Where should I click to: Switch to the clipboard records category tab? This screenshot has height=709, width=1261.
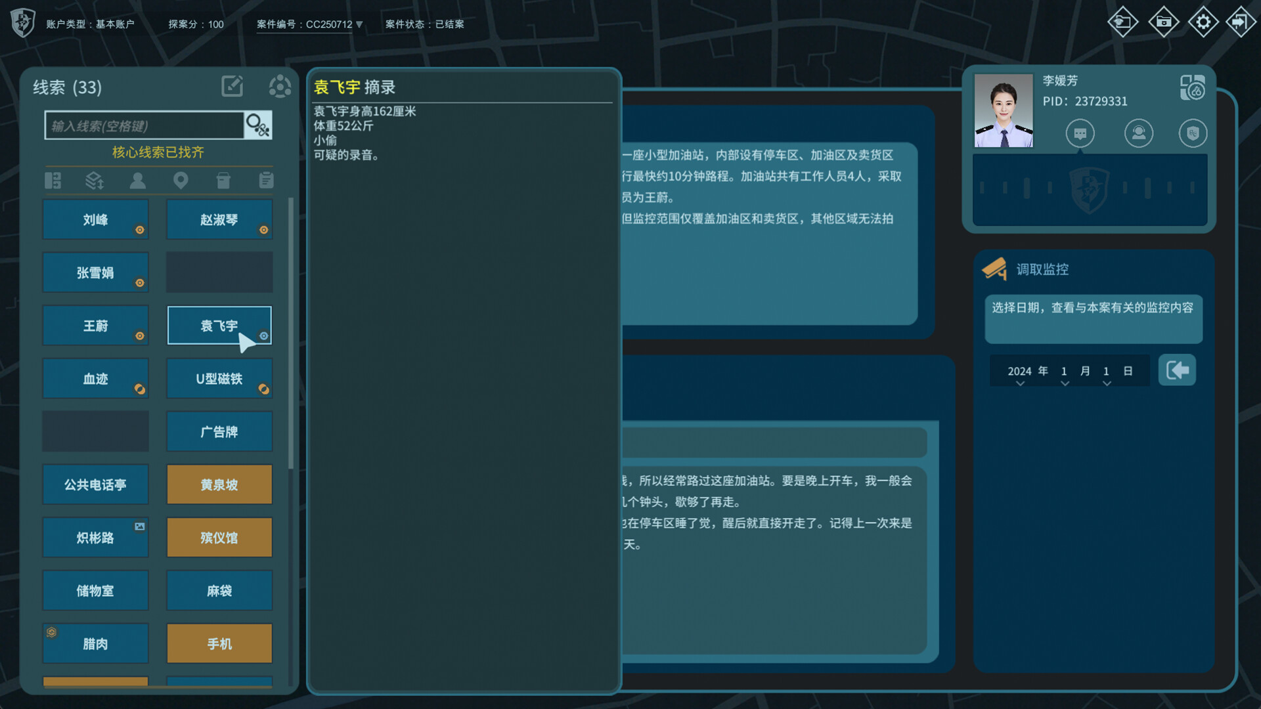(x=265, y=180)
